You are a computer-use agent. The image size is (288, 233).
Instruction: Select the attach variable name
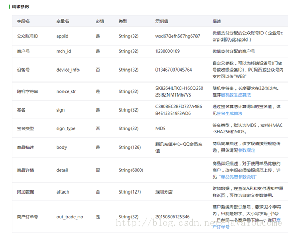[62, 192]
